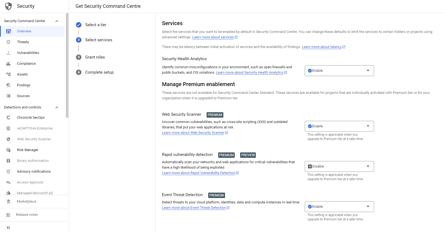Click step 2 circle for Select services
This screenshot has width=444, height=232.
(x=79, y=40)
